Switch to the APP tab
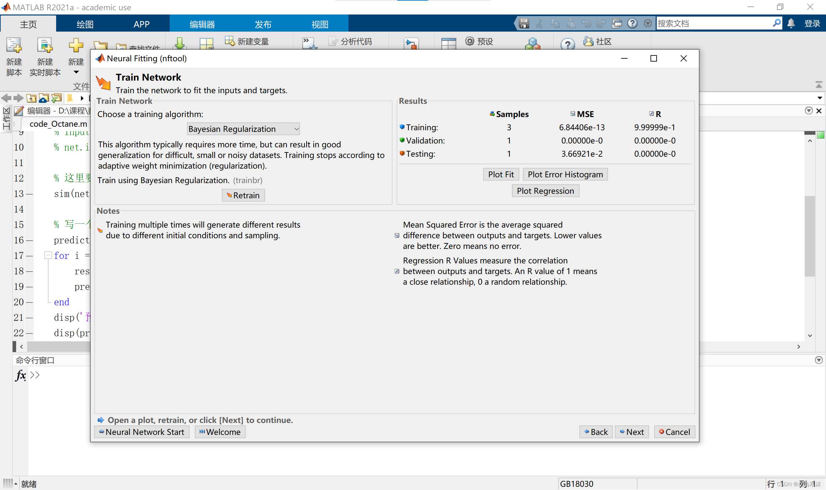 click(141, 24)
